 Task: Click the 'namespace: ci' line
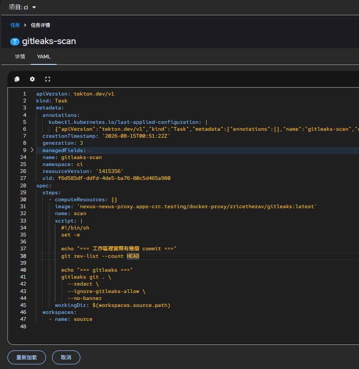pyautogui.click(x=63, y=164)
